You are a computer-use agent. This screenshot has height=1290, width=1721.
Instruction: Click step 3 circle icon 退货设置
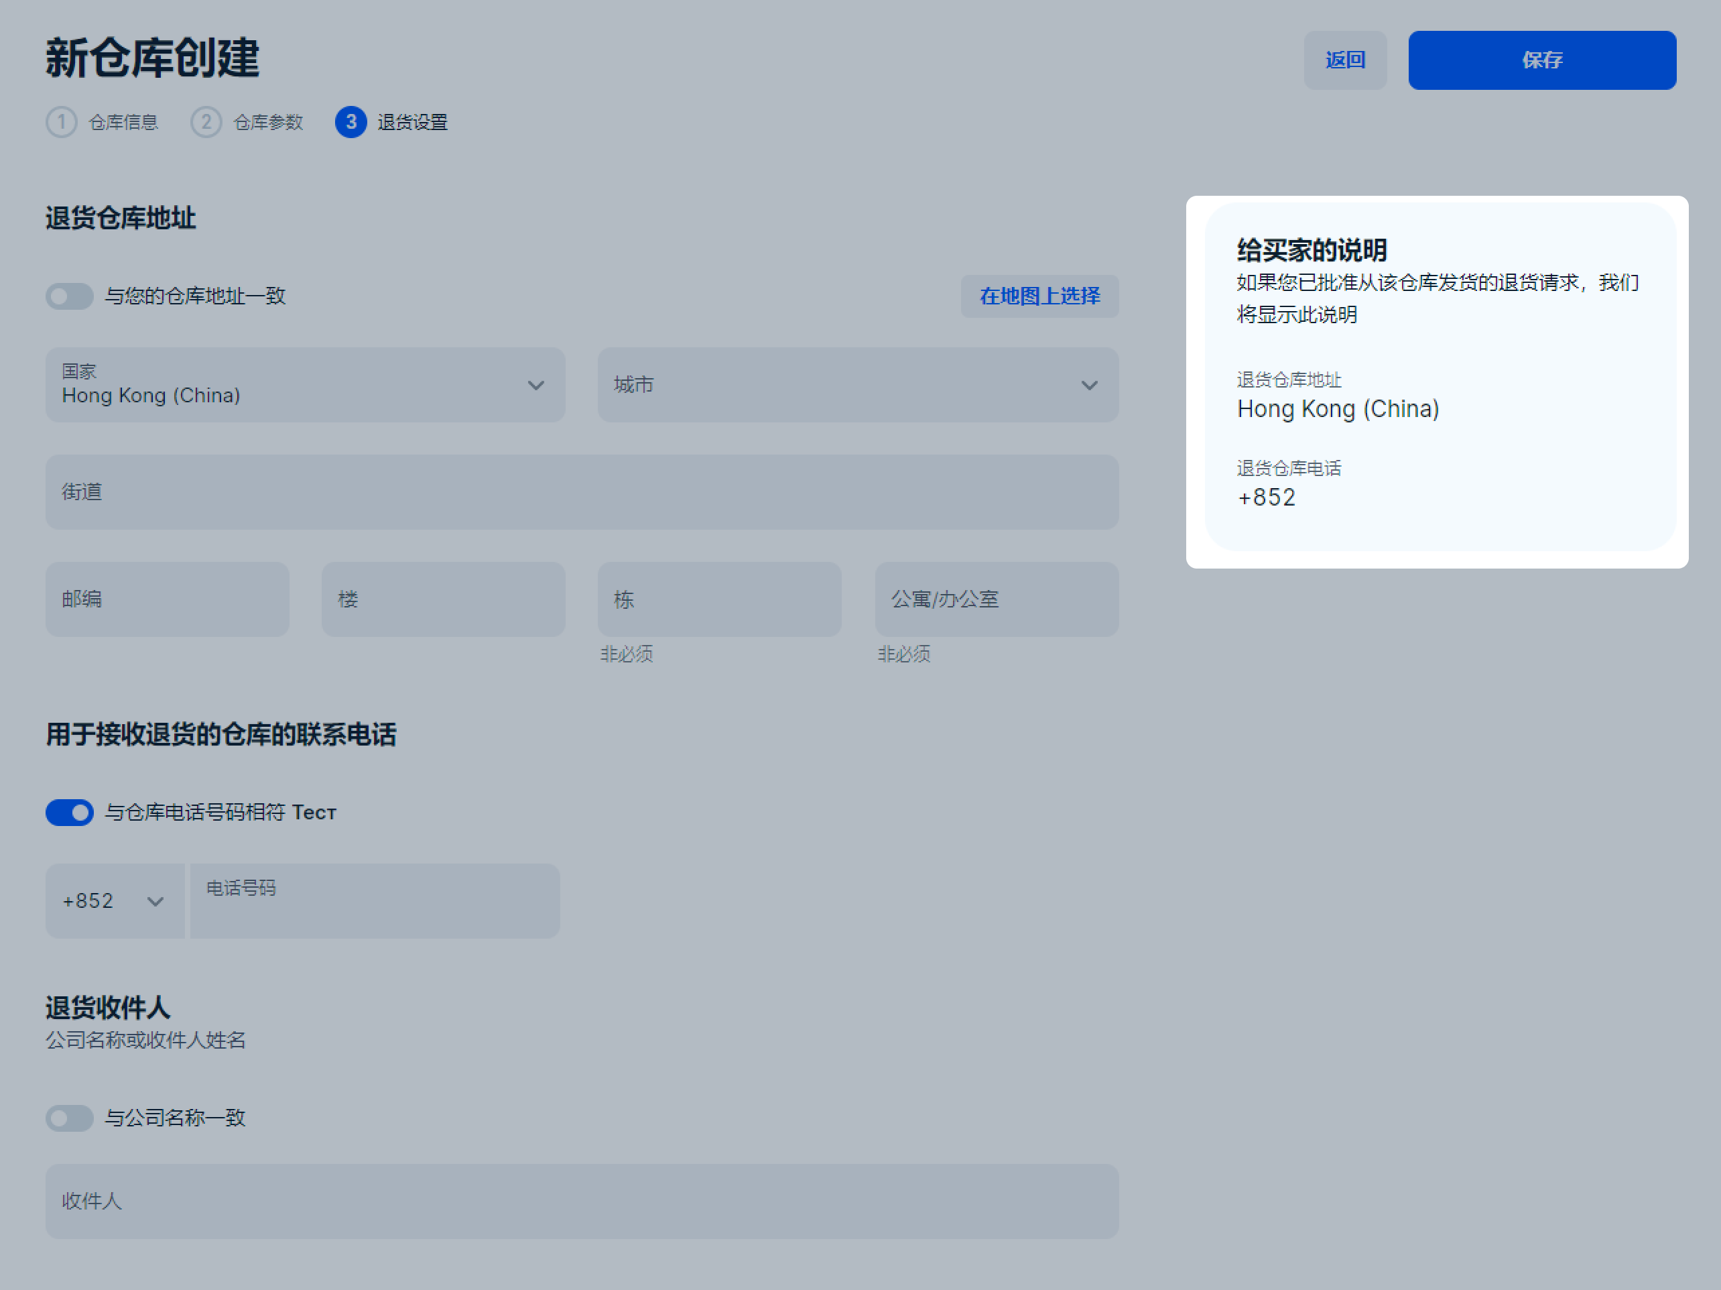351,122
